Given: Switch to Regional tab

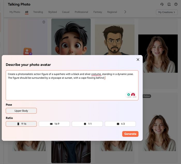Looking at the screenshot, I should pyautogui.click(x=112, y=12).
